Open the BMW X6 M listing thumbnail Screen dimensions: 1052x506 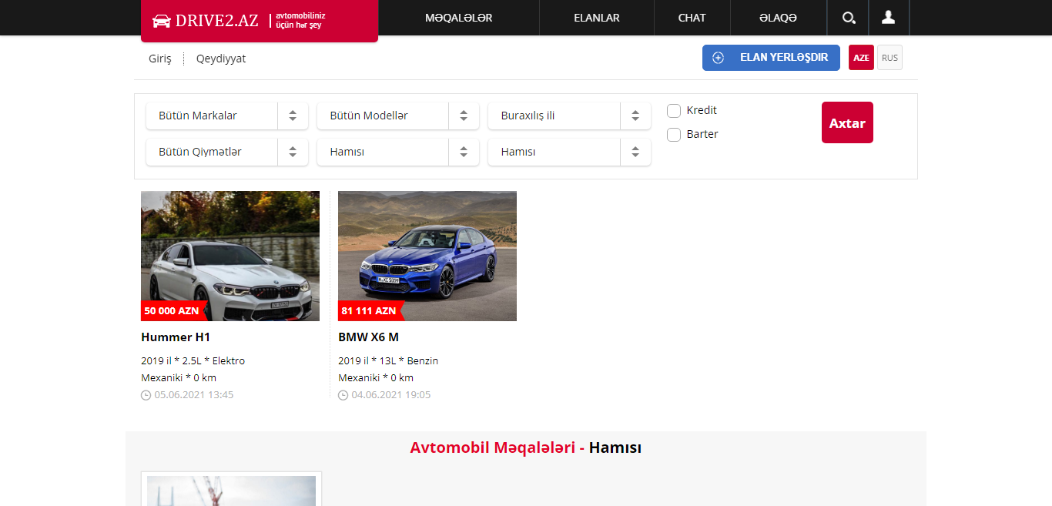tap(427, 256)
